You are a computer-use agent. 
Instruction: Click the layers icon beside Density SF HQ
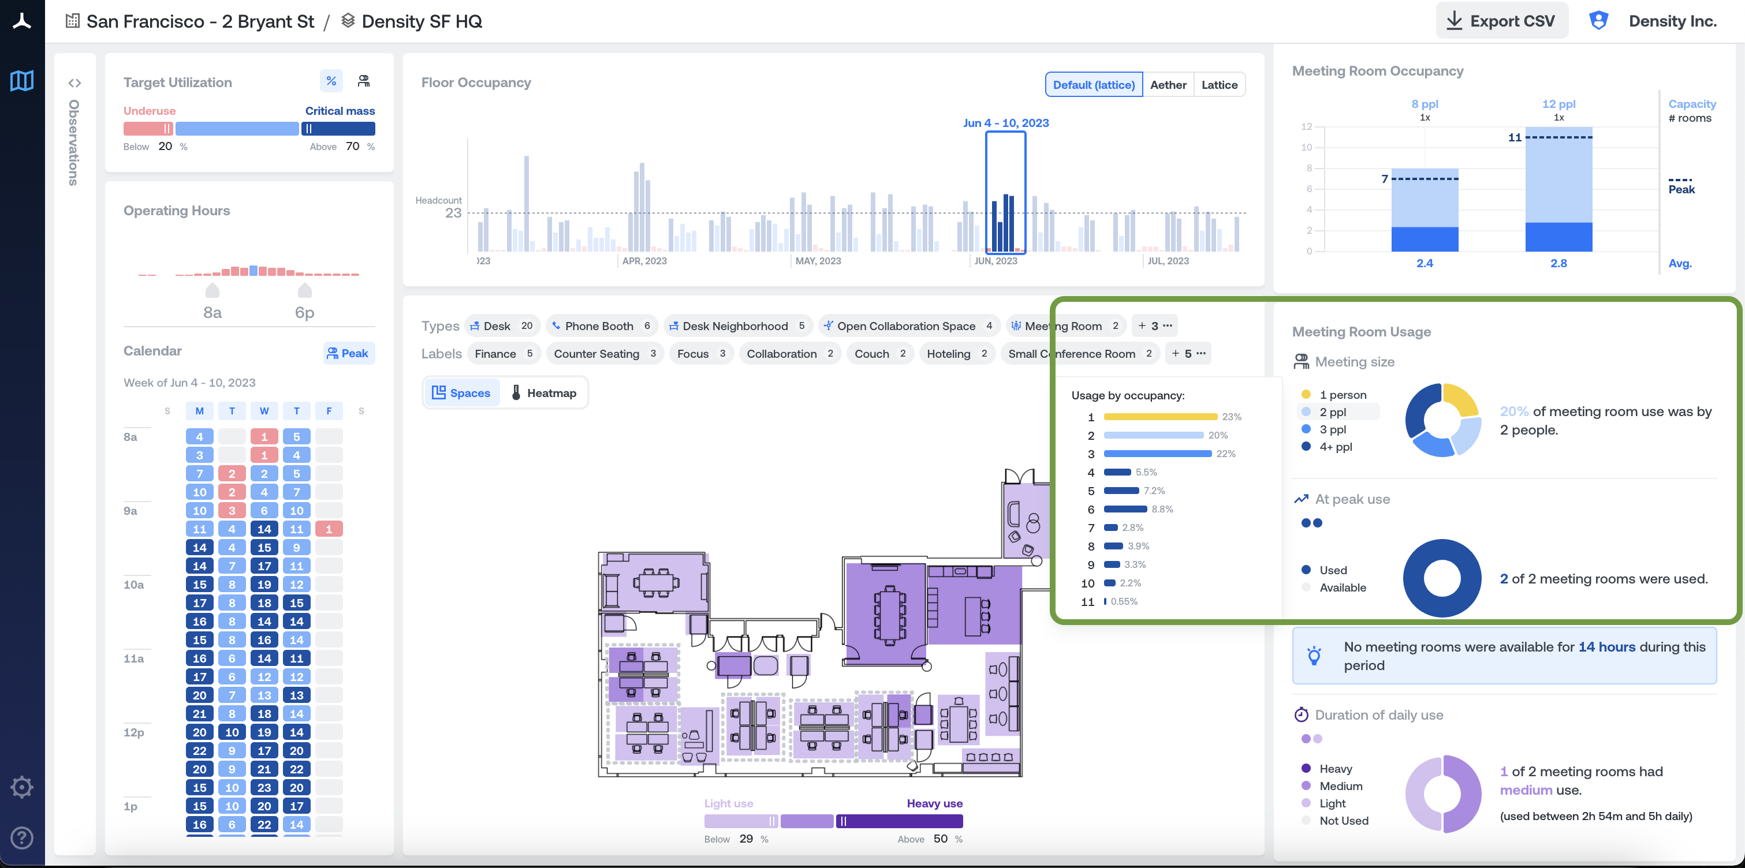pos(348,21)
